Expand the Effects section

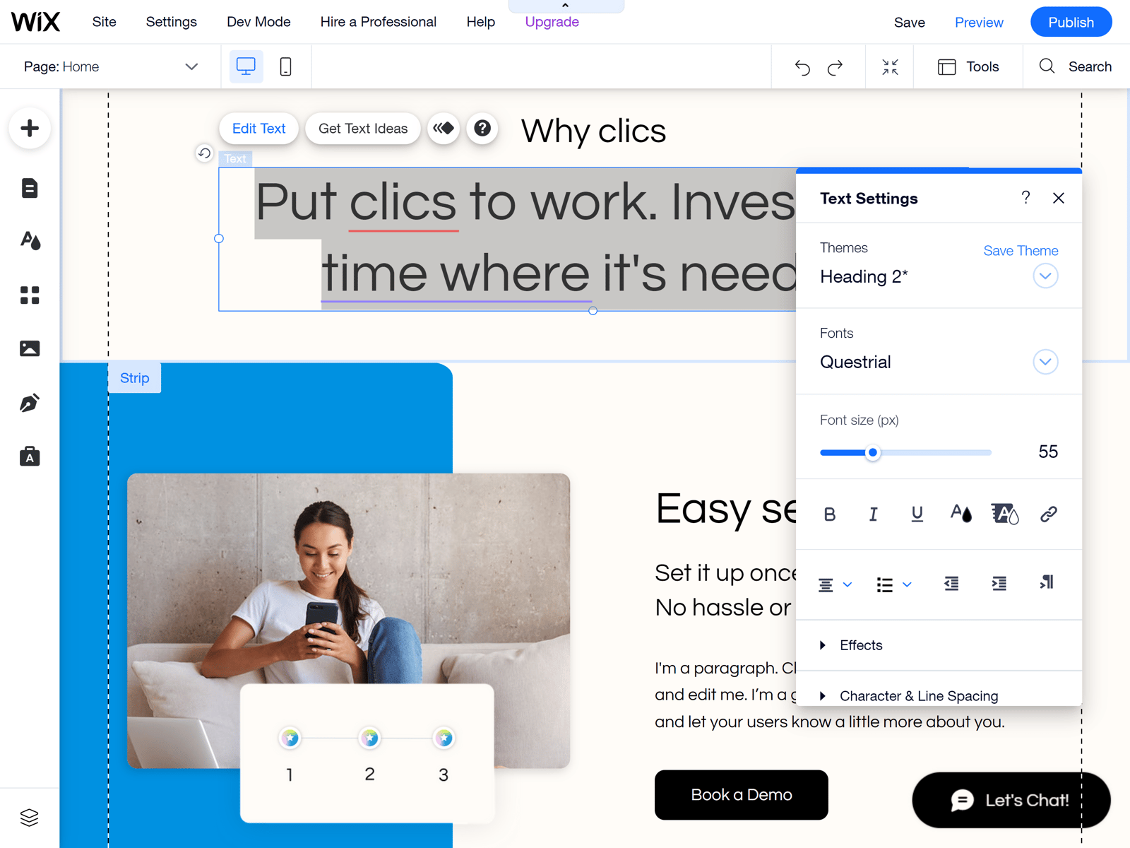[860, 644]
